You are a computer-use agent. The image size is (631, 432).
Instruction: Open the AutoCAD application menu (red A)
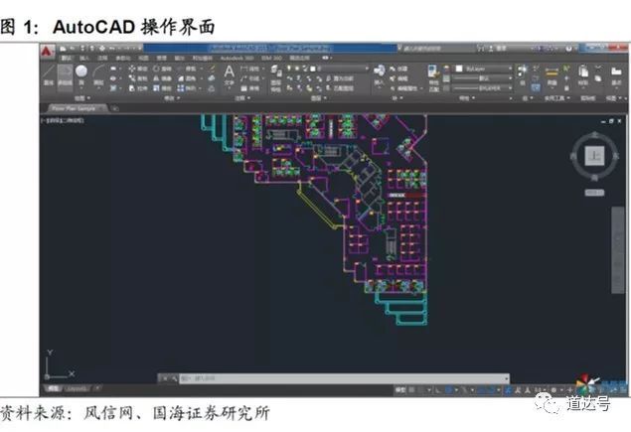pyautogui.click(x=47, y=52)
